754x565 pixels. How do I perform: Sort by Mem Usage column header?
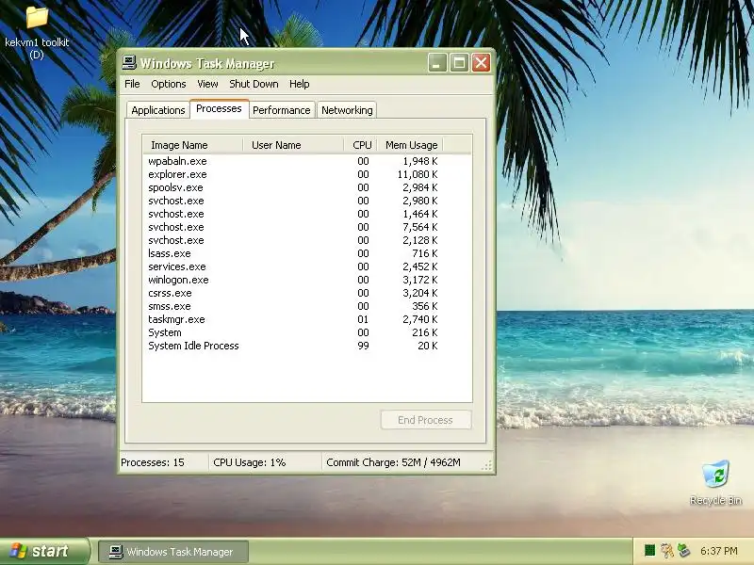click(410, 145)
